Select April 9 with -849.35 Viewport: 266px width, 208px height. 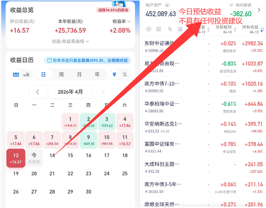[x=89, y=140]
